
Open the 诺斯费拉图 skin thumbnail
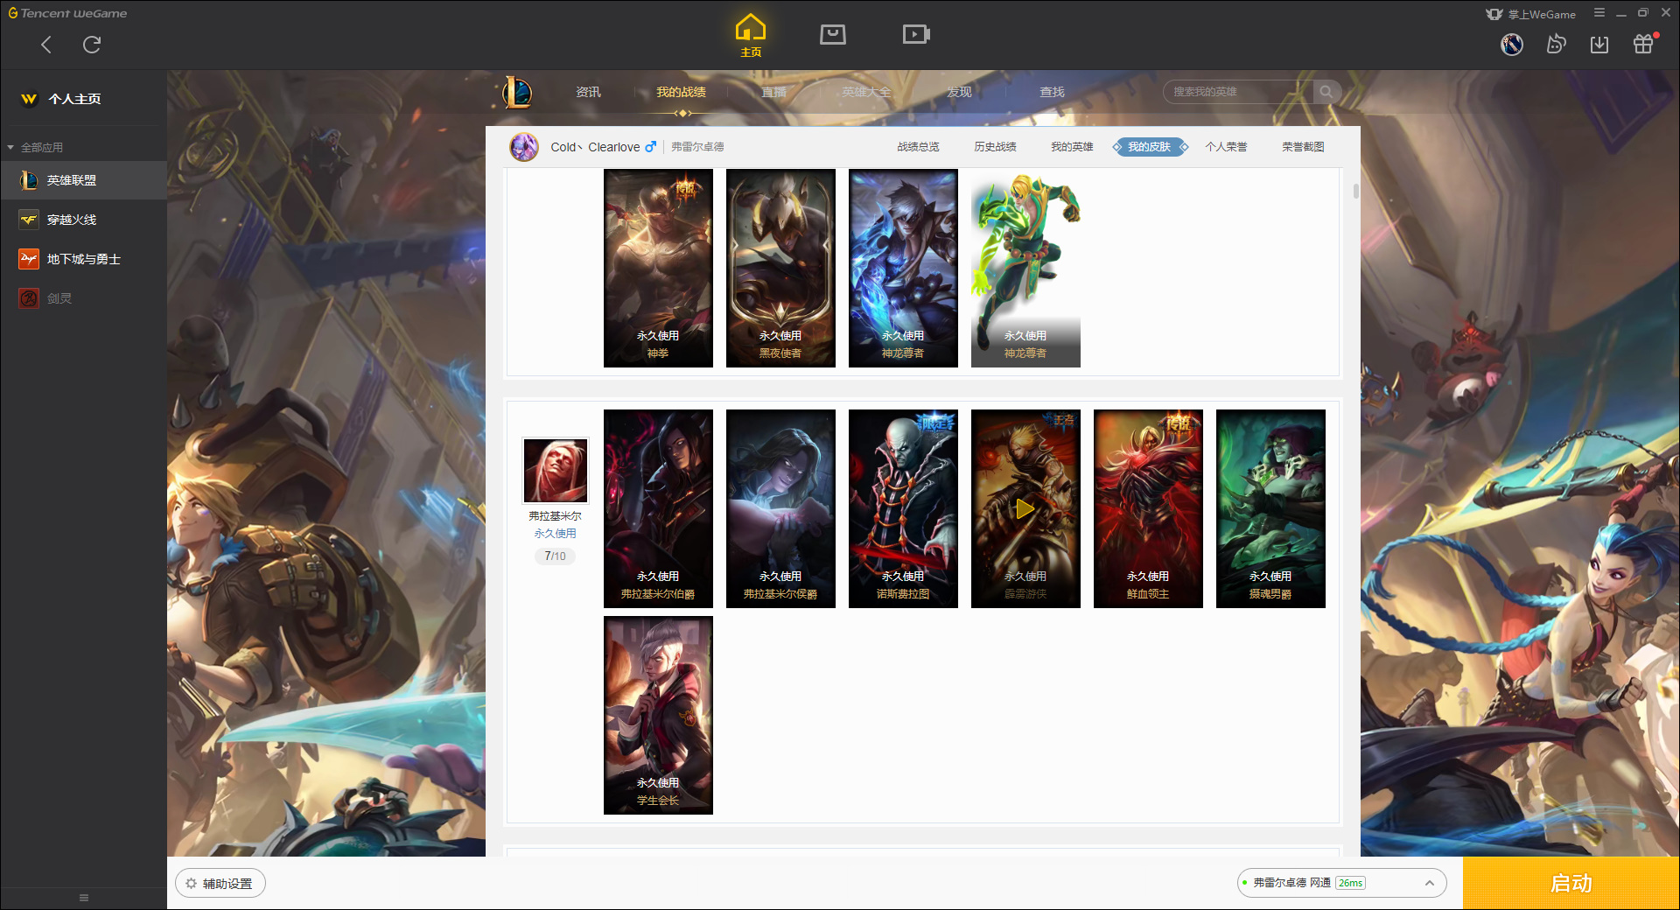coord(903,508)
